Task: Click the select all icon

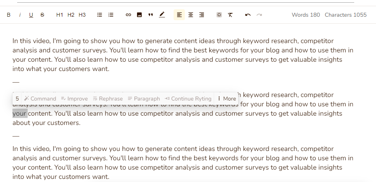Action: [219, 15]
